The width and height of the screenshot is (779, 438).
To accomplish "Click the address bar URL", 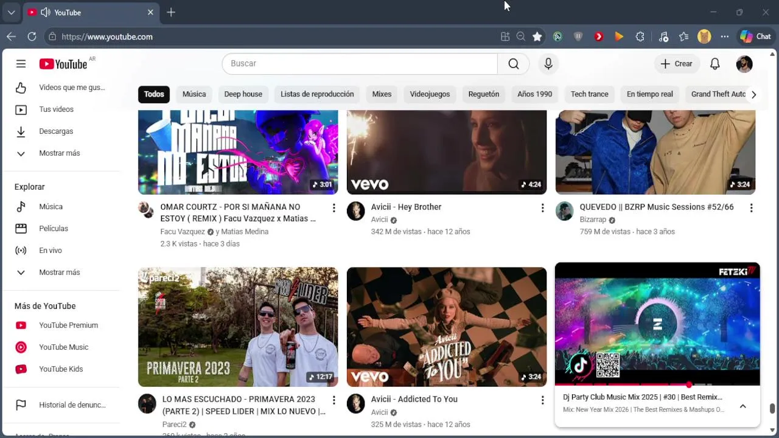I will (107, 36).
